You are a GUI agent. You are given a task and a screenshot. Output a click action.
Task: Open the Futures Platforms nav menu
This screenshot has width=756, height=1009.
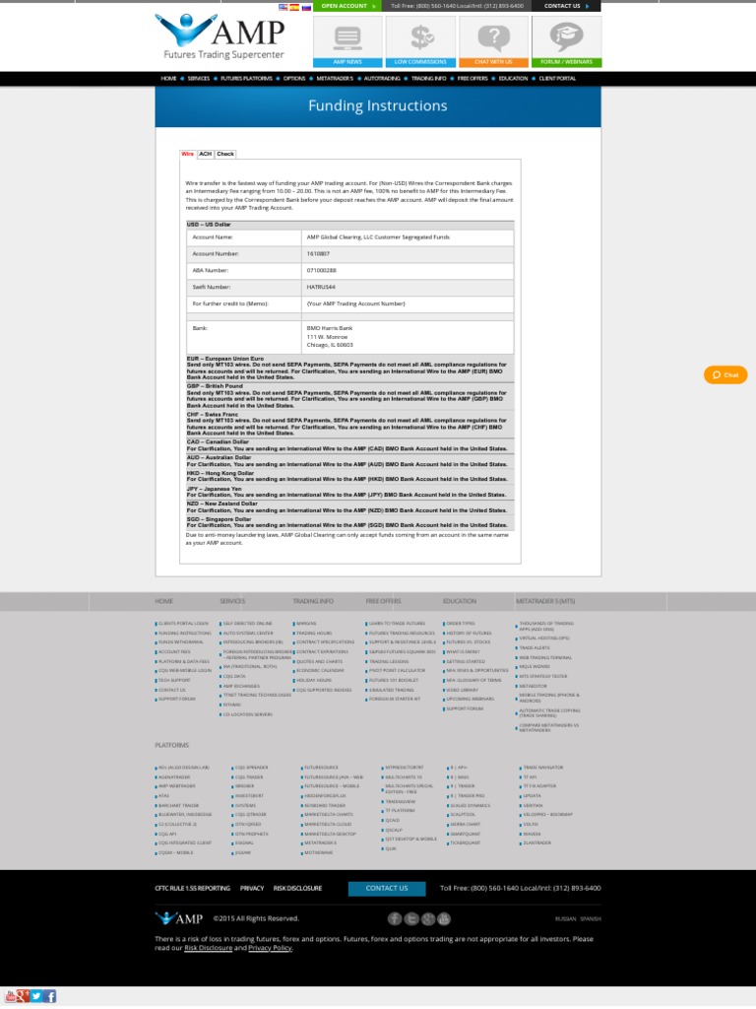point(246,79)
